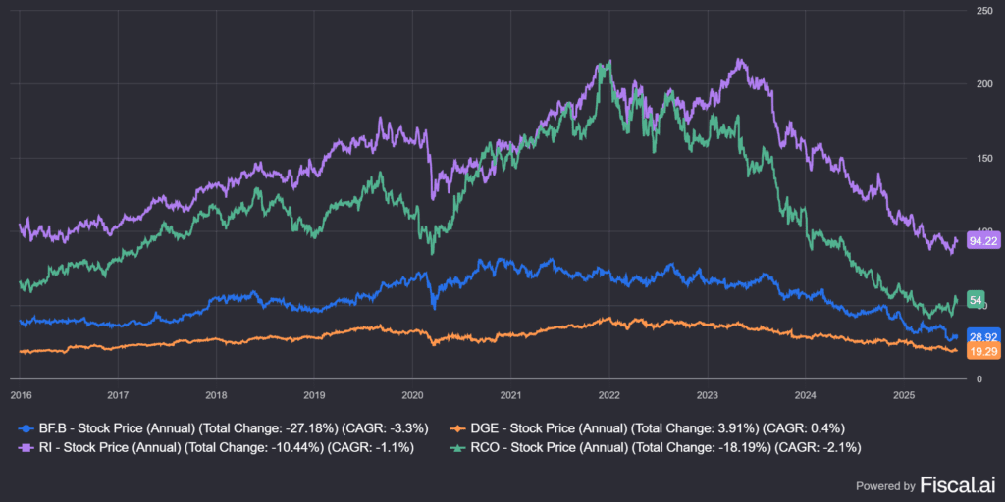The height and width of the screenshot is (502, 1005).
Task: Click the 2016 label on the x-axis
Action: 20,395
